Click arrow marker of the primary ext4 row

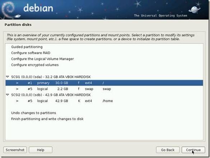click(x=17, y=83)
